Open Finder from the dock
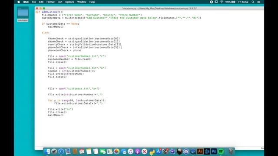Screen dimensions: 278x156 click(x=47, y=151)
